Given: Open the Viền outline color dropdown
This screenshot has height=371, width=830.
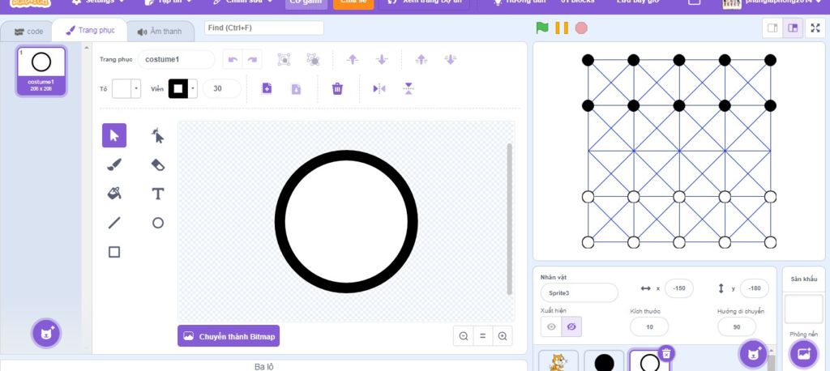Looking at the screenshot, I should [193, 88].
